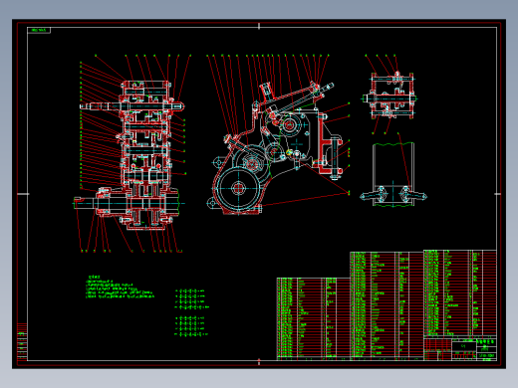The height and width of the screenshot is (388, 518).
Task: Click the title block at the bottom-right corner
Action: [x=460, y=348]
